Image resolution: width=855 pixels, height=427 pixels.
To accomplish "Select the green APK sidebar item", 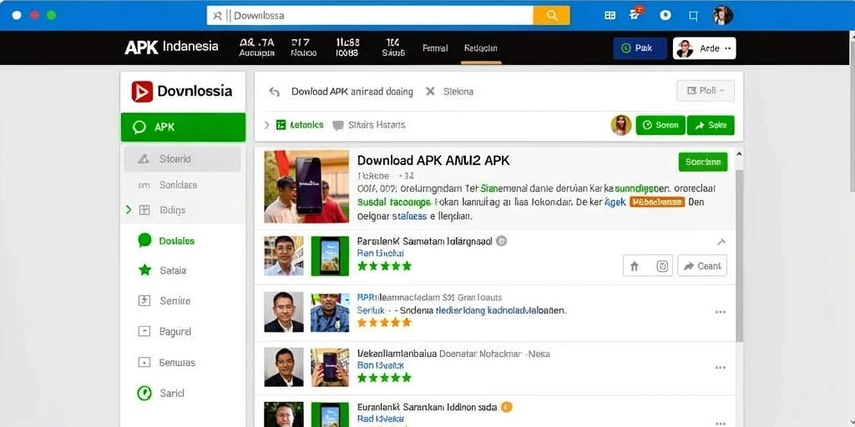I will [x=183, y=127].
